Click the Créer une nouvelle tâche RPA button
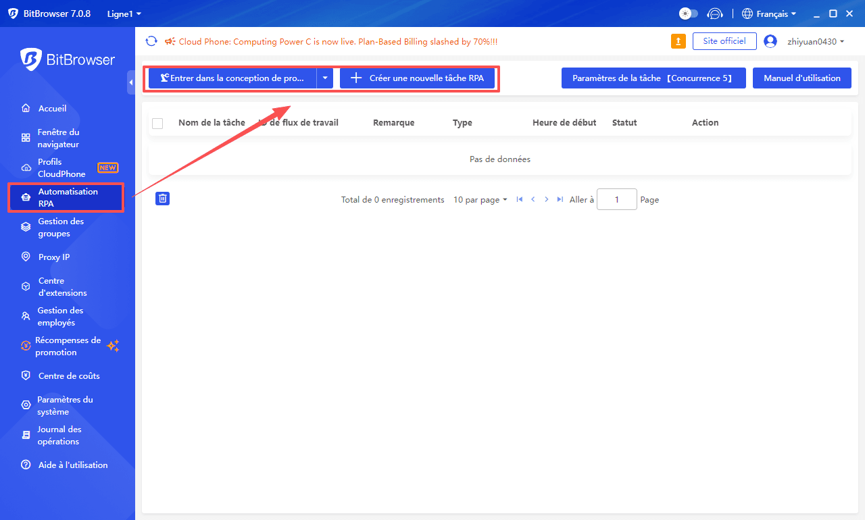 418,78
